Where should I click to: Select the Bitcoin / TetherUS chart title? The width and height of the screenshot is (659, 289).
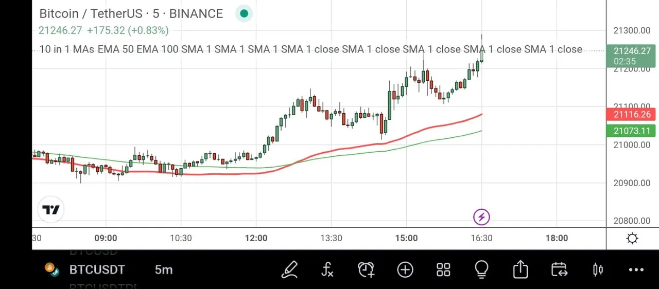point(131,14)
